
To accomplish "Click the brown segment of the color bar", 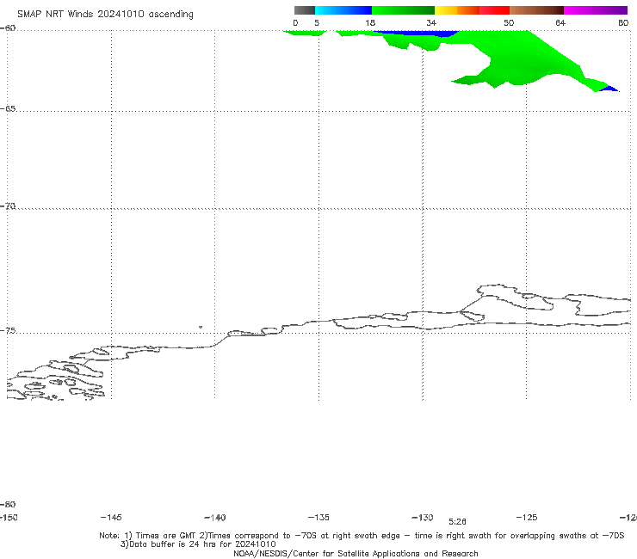I will pyautogui.click(x=536, y=10).
